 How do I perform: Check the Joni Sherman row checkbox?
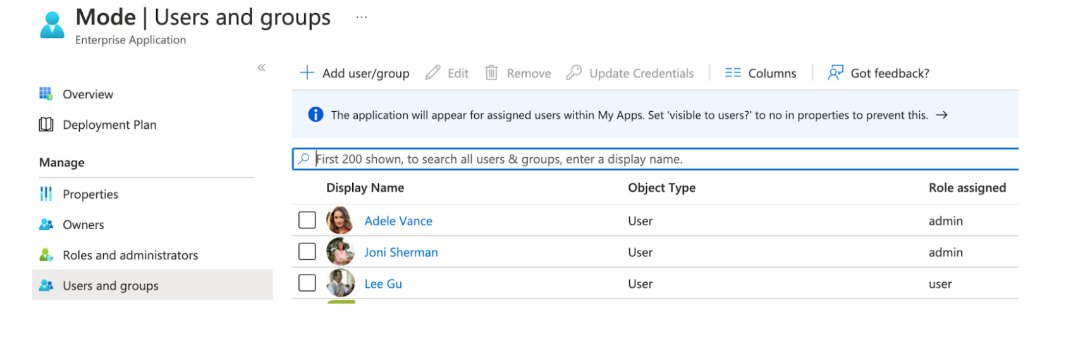pos(307,251)
